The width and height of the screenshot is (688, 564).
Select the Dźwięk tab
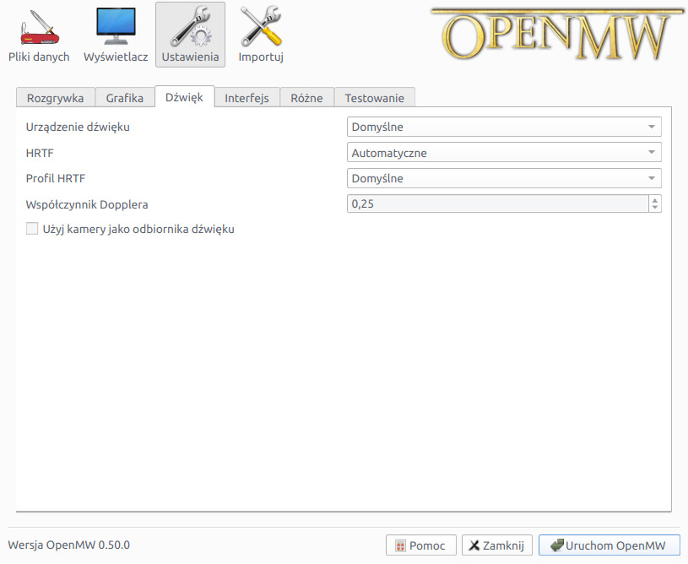pos(184,97)
